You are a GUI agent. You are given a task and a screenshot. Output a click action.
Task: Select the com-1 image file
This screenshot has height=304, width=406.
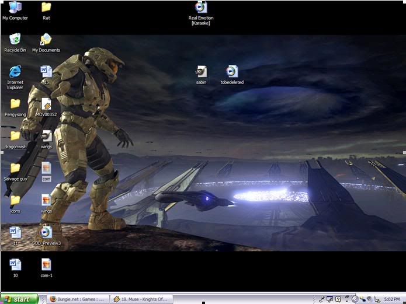coord(46,268)
